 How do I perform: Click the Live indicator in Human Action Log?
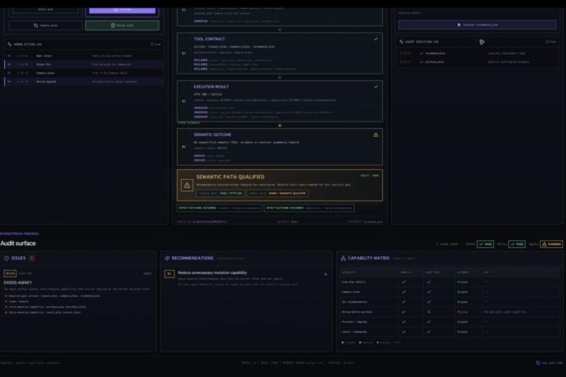pyautogui.click(x=155, y=44)
